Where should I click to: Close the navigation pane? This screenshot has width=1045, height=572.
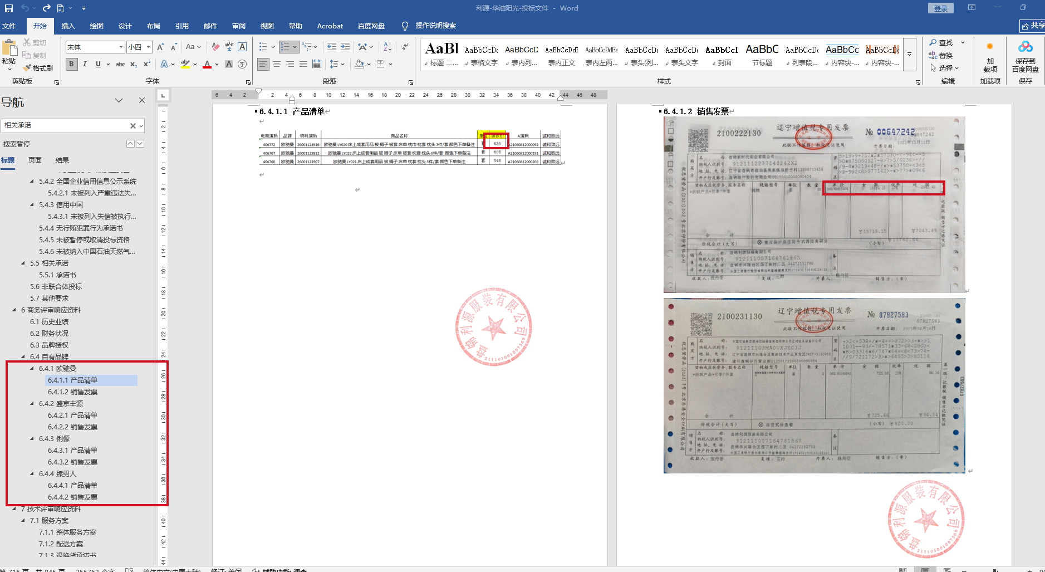click(x=142, y=100)
